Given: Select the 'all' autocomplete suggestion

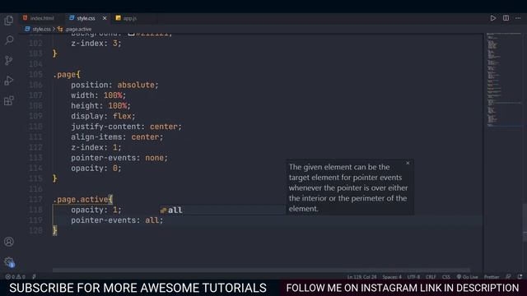Looking at the screenshot, I should (222, 210).
